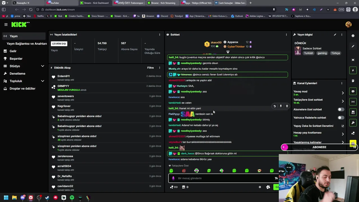Open the Yayın İstatistikleri three-dot menu

(160, 35)
